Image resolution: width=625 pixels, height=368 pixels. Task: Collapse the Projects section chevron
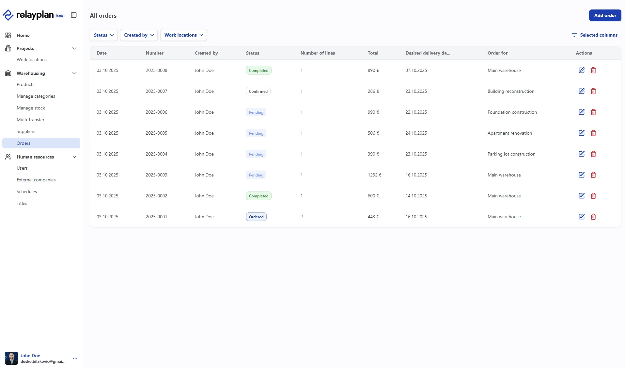click(x=74, y=48)
